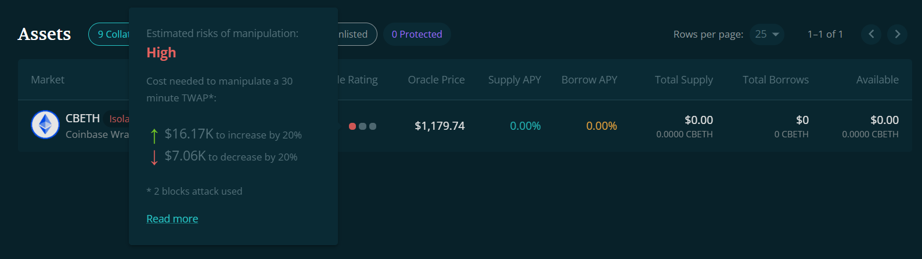Sort by Total Borrows column header
Screen dimensions: 922x259
pos(776,80)
